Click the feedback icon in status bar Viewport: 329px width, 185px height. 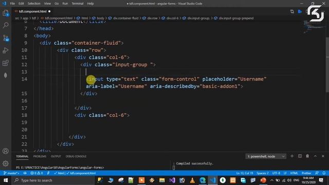[317, 173]
